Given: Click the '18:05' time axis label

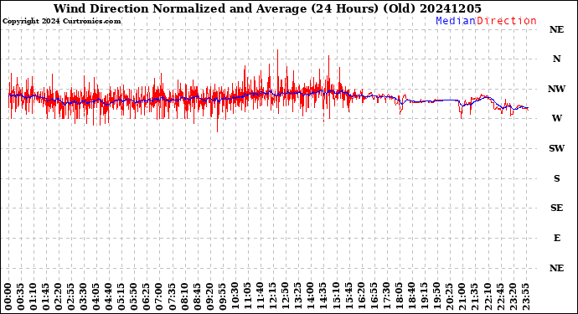Looking at the screenshot, I should click(x=399, y=296).
